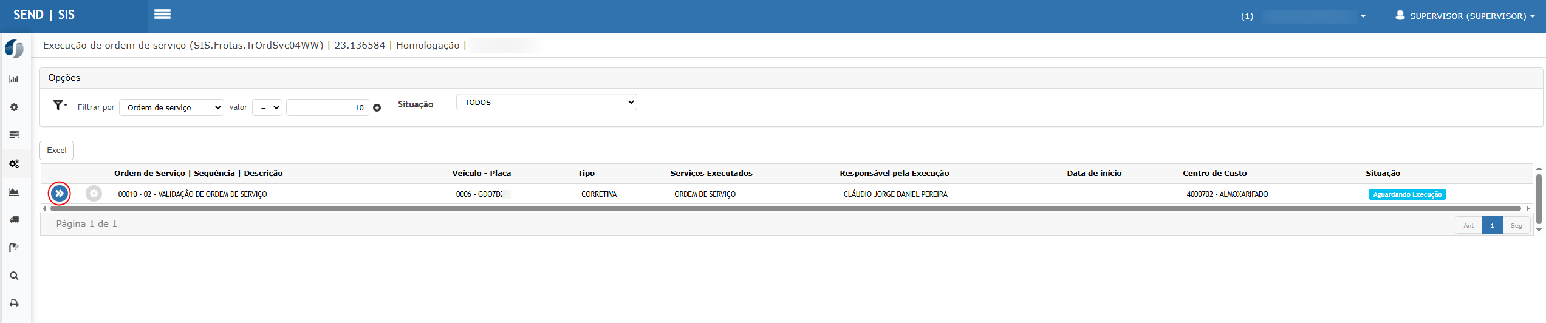Open the funnel filter options menu
The image size is (1546, 323).
click(60, 105)
